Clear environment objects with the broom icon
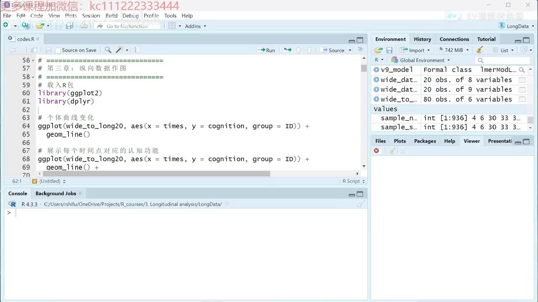 480,50
